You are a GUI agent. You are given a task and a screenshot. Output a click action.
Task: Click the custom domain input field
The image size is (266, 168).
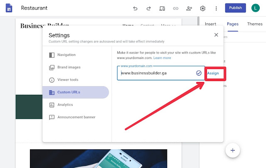coord(161,73)
